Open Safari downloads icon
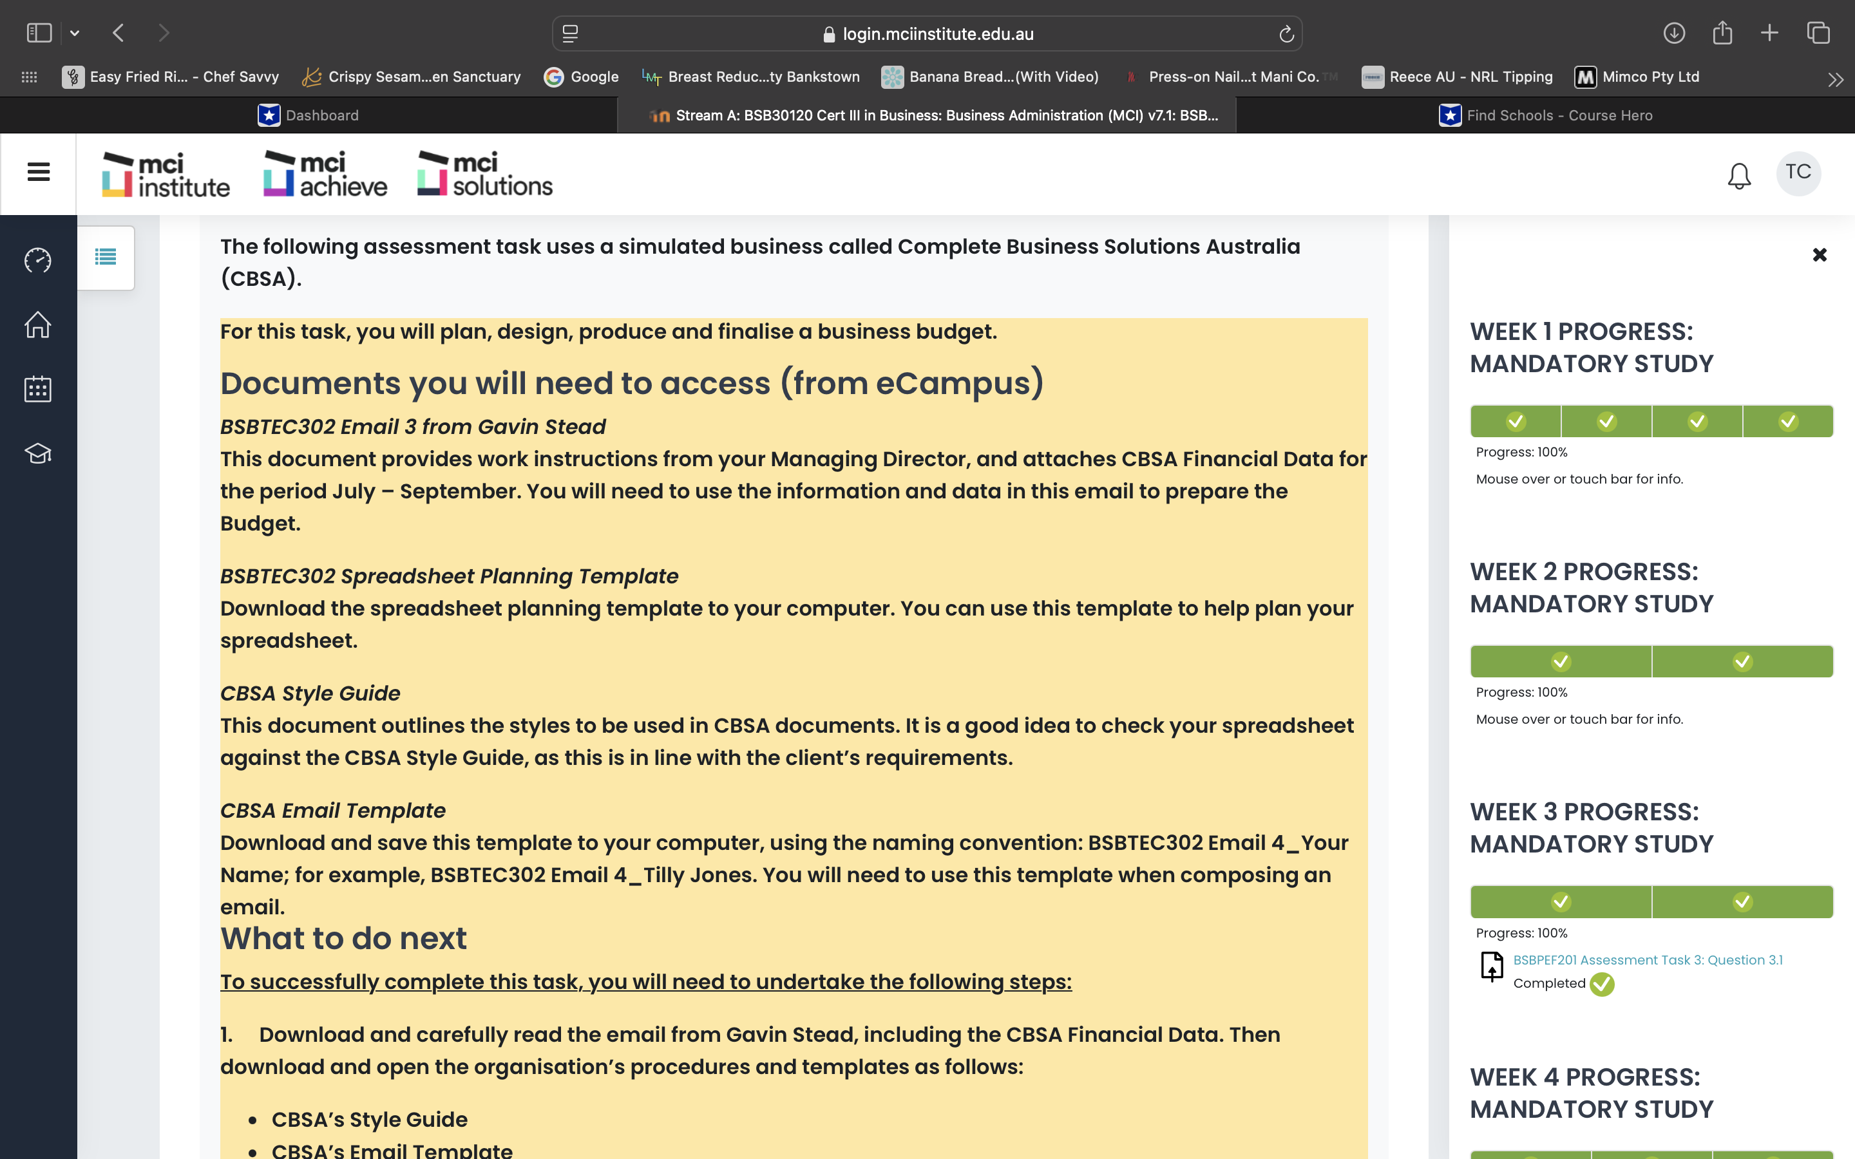The width and height of the screenshot is (1855, 1159). (x=1673, y=33)
